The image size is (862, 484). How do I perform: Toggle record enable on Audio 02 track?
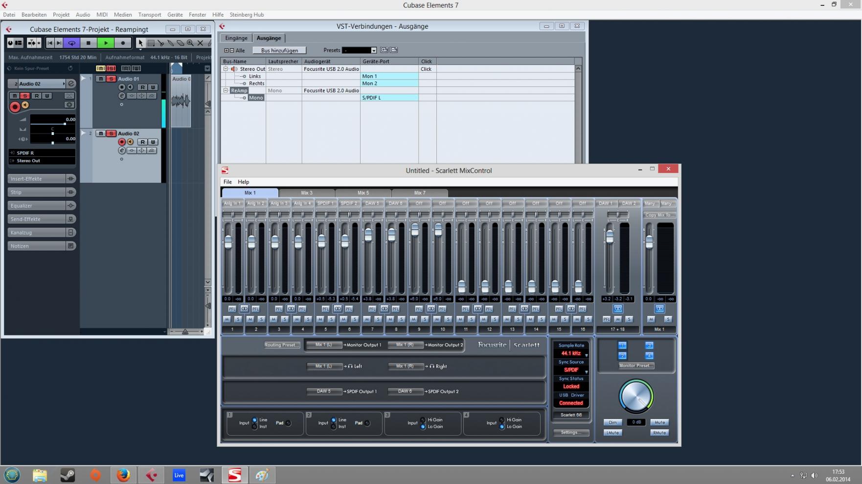click(122, 142)
